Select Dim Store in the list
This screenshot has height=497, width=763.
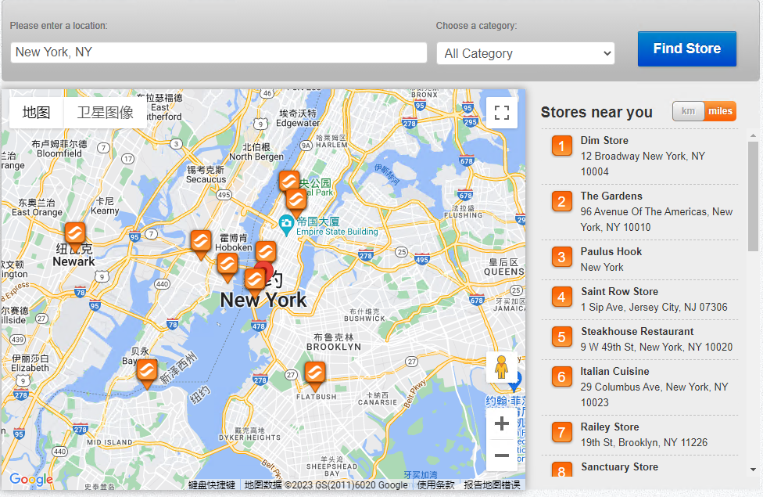(x=639, y=157)
